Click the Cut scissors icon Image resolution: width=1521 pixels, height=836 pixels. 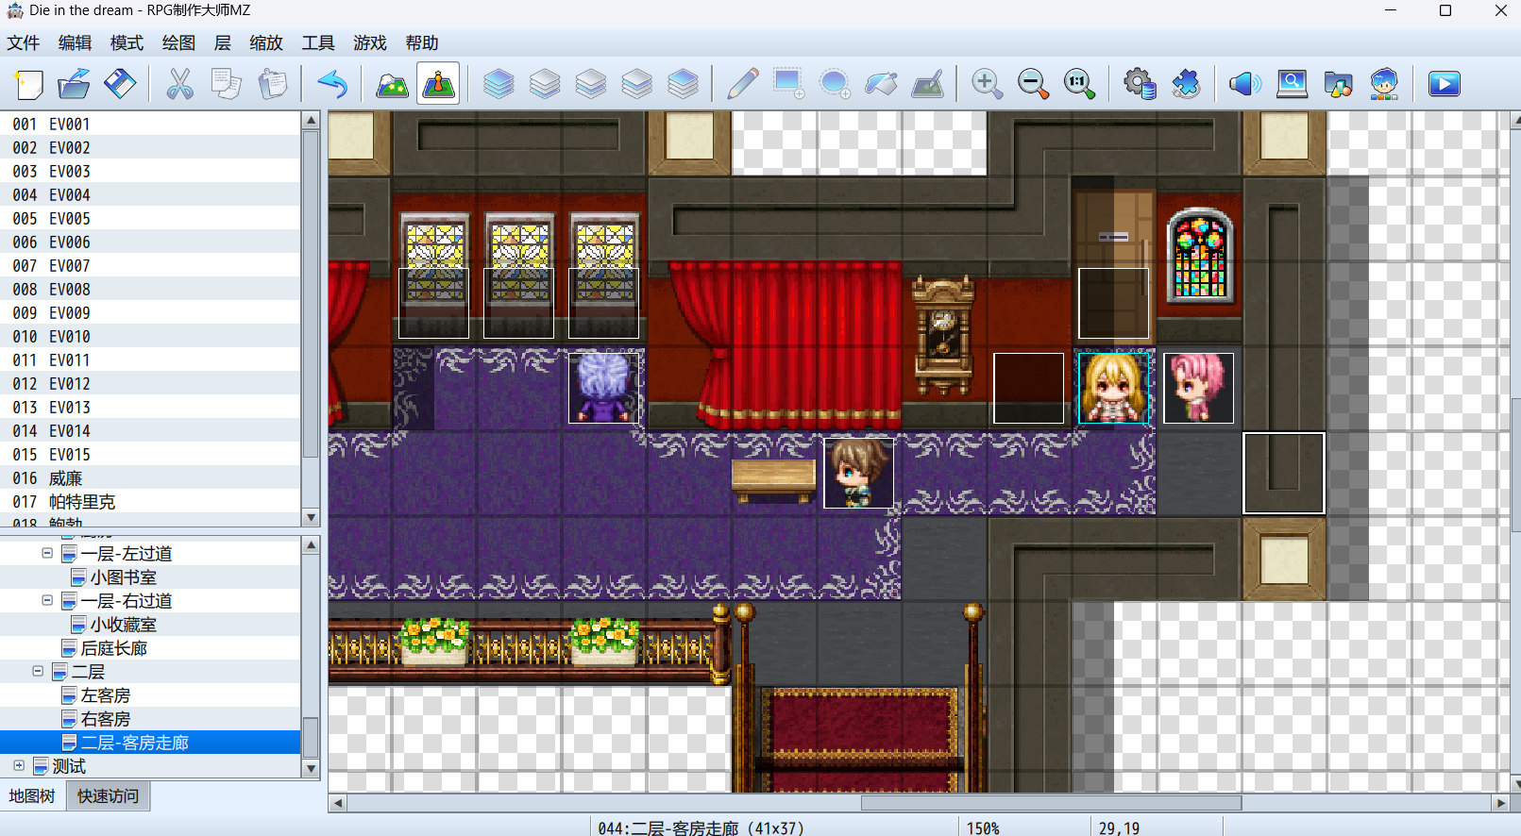179,84
